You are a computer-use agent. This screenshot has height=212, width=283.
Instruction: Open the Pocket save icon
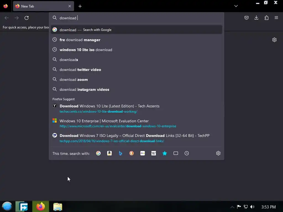(x=247, y=18)
